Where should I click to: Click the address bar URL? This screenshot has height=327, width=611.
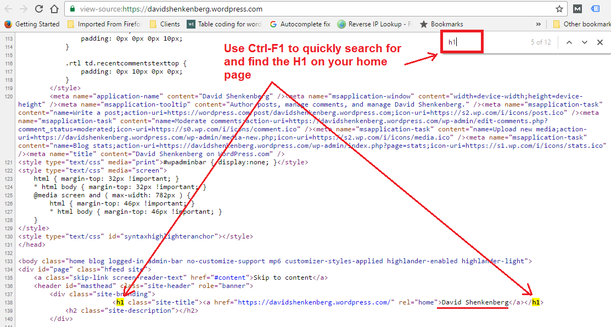[171, 9]
